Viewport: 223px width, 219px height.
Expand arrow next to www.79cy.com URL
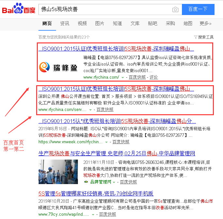[x=93, y=214]
